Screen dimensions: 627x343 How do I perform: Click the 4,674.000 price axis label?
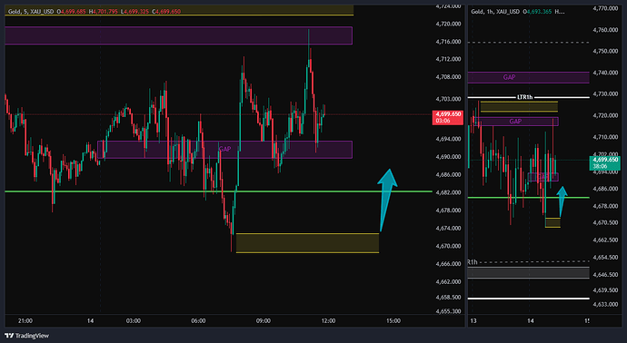[x=448, y=228]
